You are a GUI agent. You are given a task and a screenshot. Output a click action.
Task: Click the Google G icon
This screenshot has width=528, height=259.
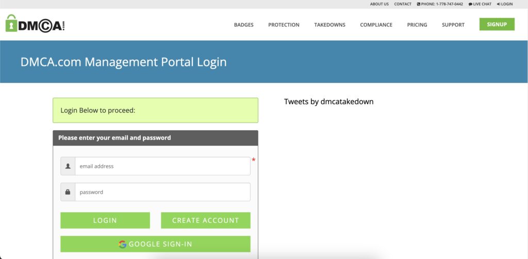click(123, 244)
